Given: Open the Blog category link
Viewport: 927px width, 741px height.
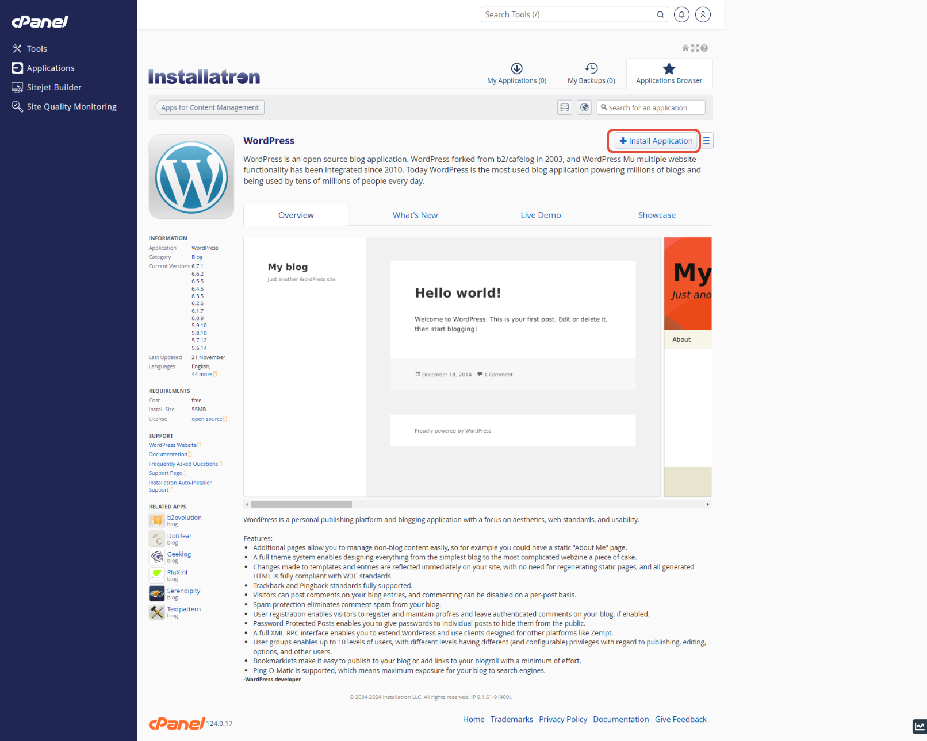Looking at the screenshot, I should (x=197, y=257).
